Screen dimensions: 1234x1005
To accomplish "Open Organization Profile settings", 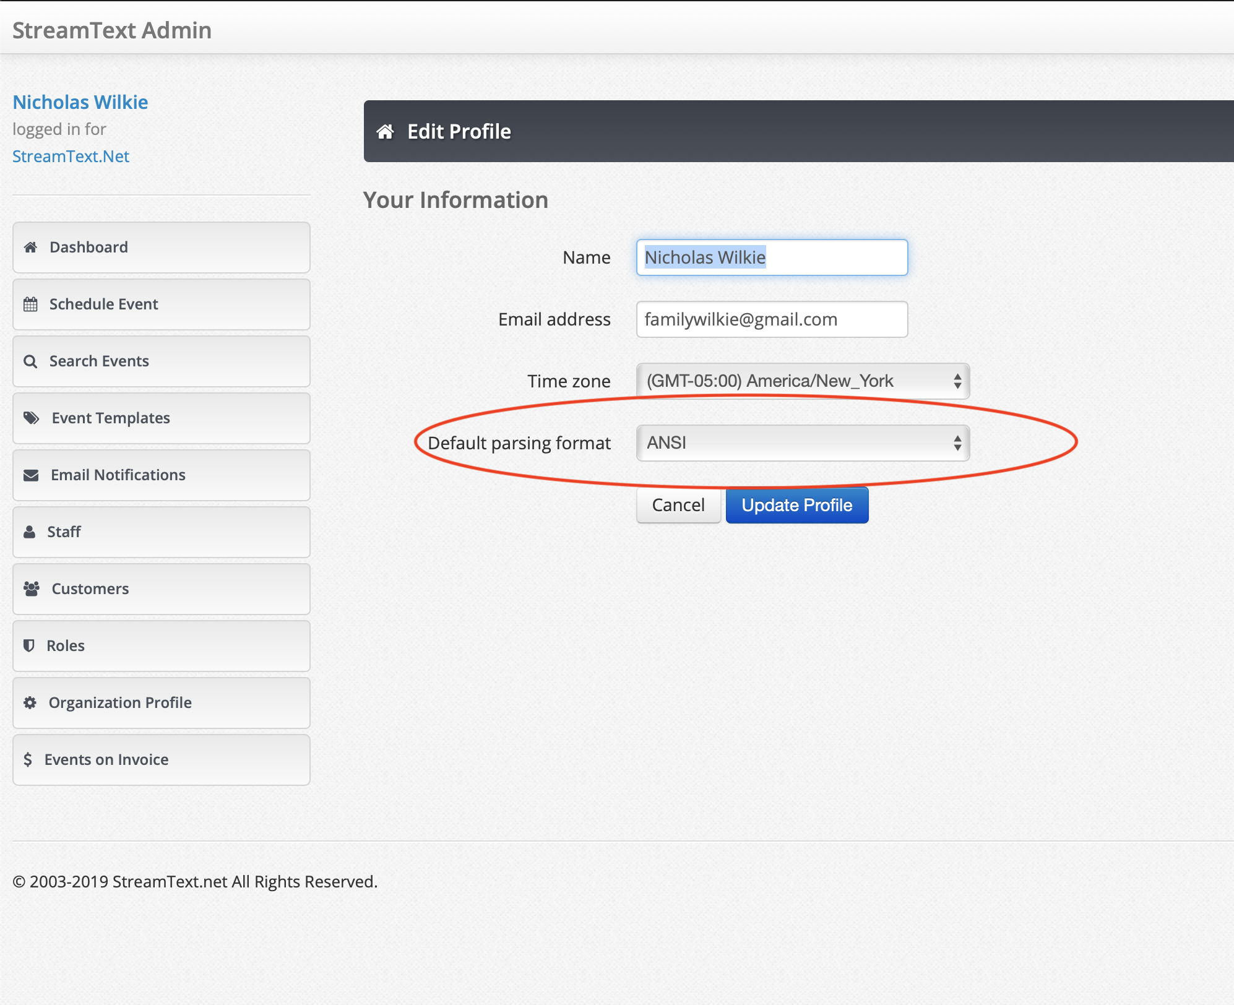I will pos(162,703).
